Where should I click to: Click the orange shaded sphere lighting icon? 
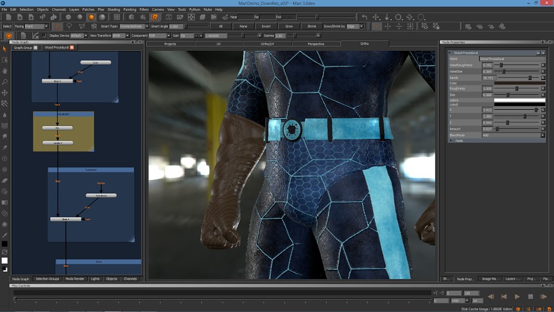(91, 17)
